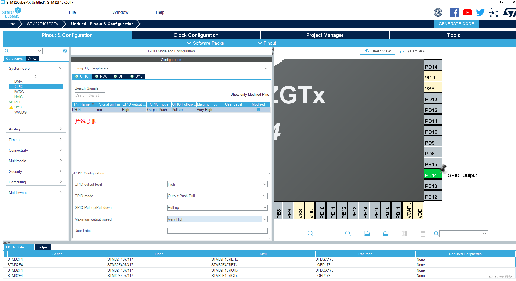Open the Software Packs dropdown
This screenshot has width=516, height=281.
(206, 43)
